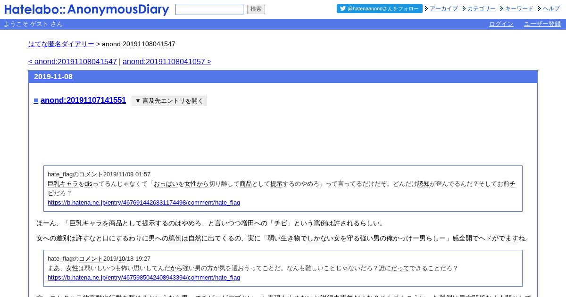Open first hate_flag comment URL ending 4676914426831174498
The image size is (566, 297).
[144, 203]
